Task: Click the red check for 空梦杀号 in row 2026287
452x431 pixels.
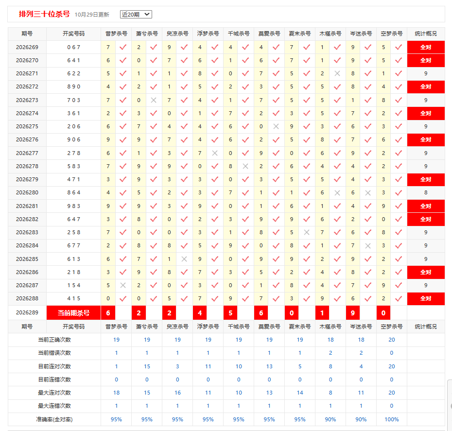Action: pyautogui.click(x=399, y=285)
